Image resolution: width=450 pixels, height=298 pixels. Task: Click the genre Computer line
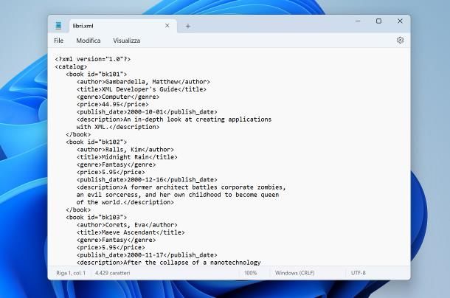(118, 97)
